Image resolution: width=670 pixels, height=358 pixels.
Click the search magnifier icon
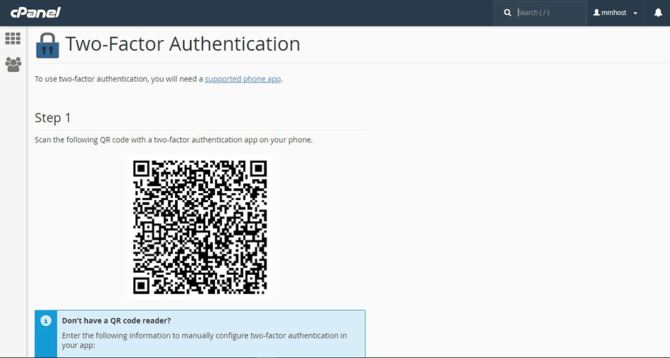507,13
